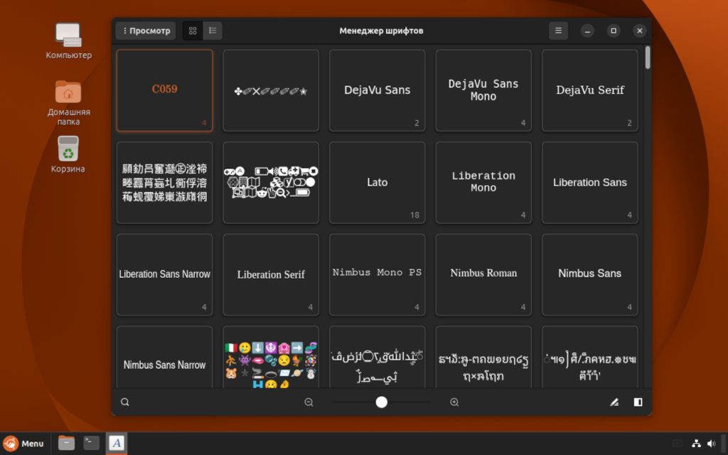Screen dimensions: 728x455
Task: Open the Lato font card
Action: tap(377, 183)
